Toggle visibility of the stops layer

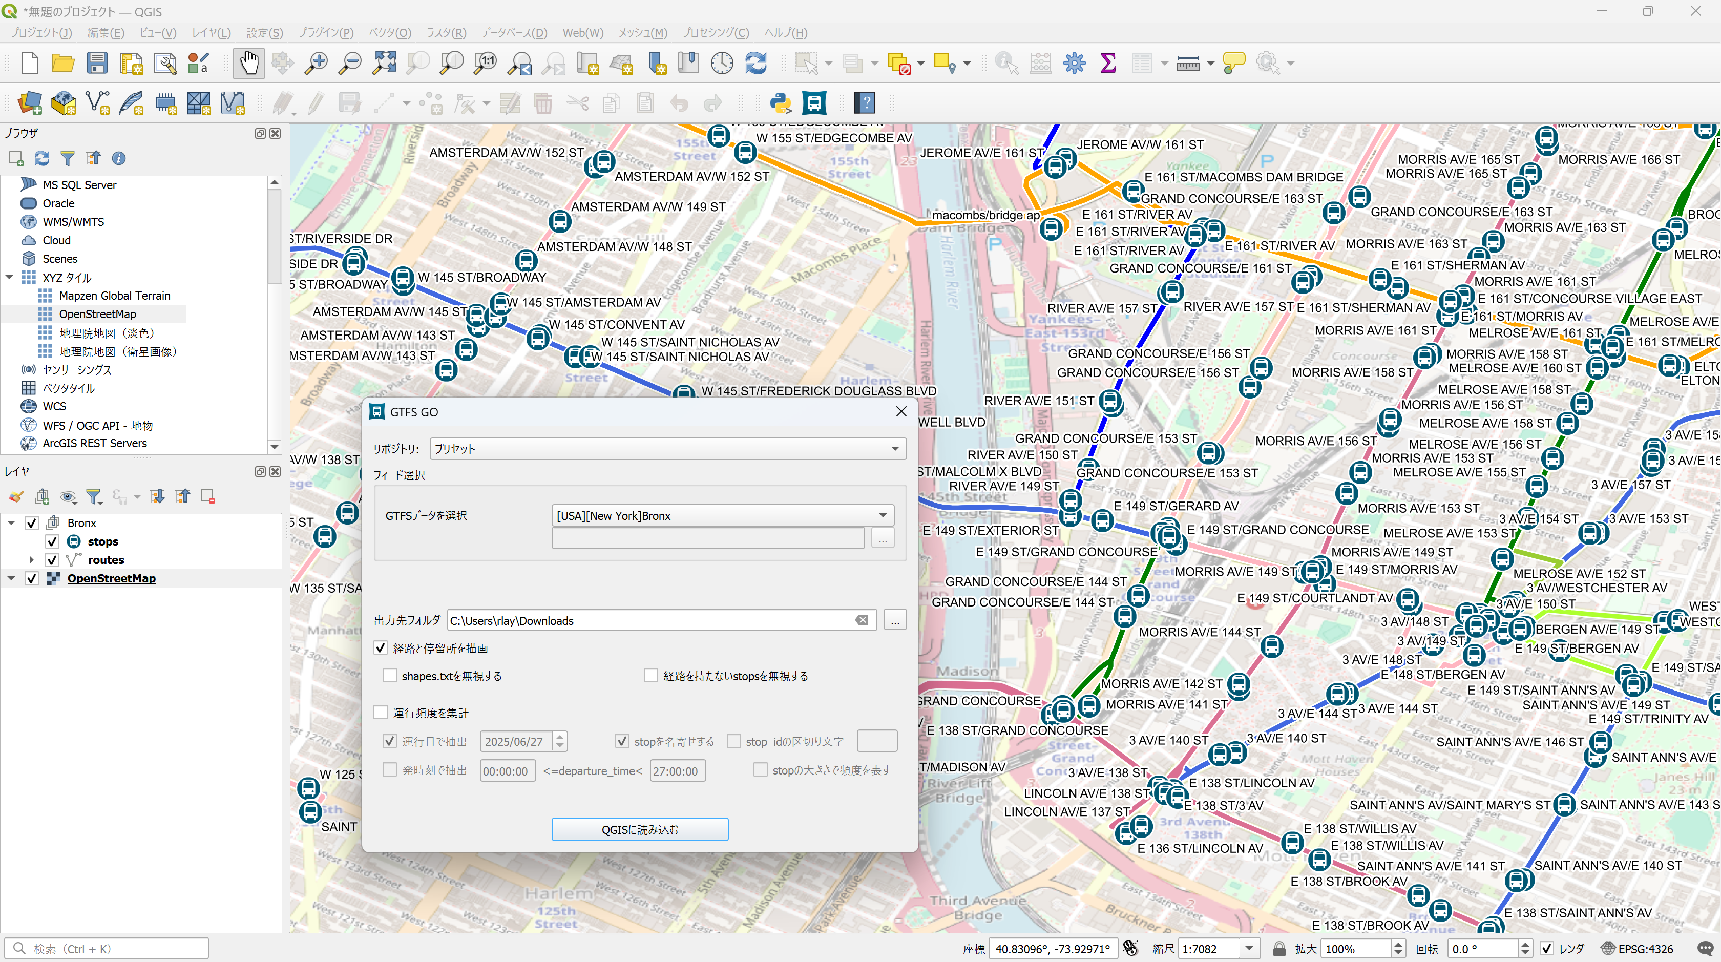tap(52, 541)
